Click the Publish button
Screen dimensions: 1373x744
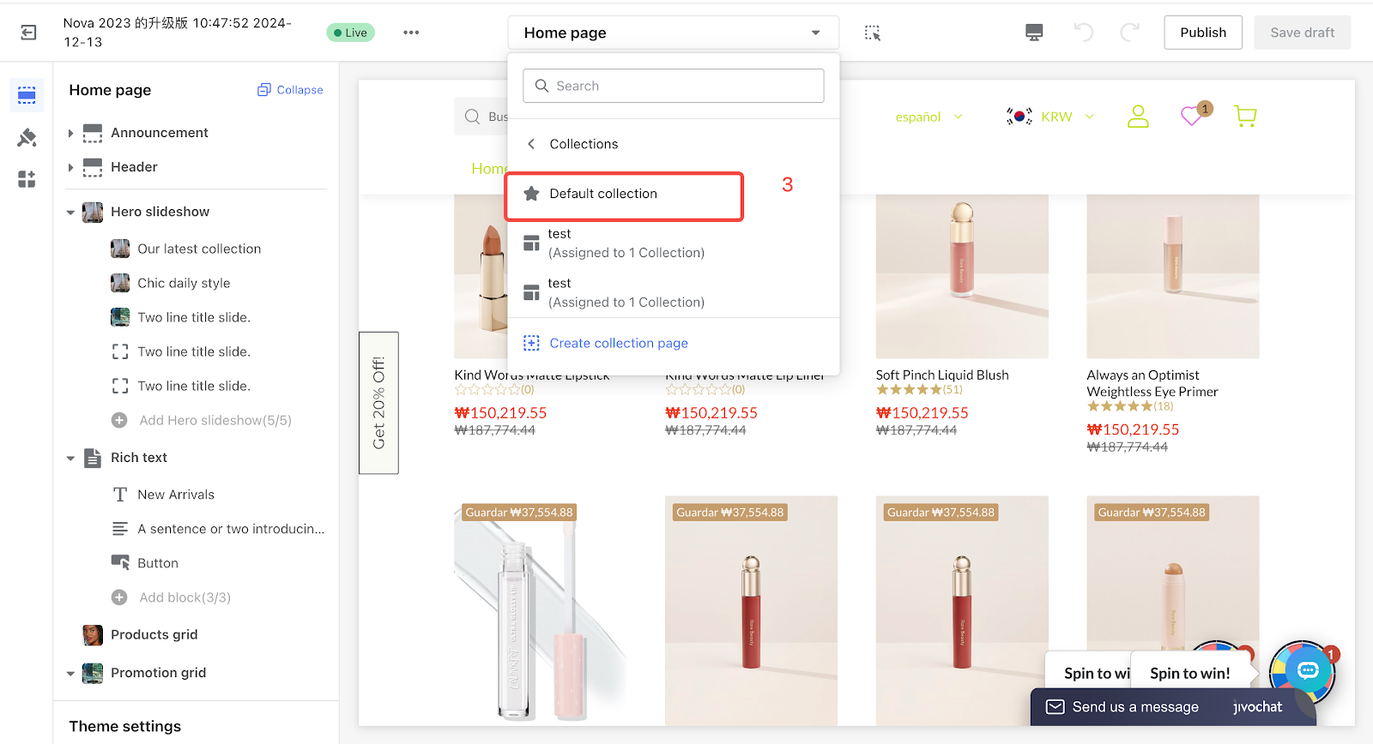click(x=1203, y=33)
